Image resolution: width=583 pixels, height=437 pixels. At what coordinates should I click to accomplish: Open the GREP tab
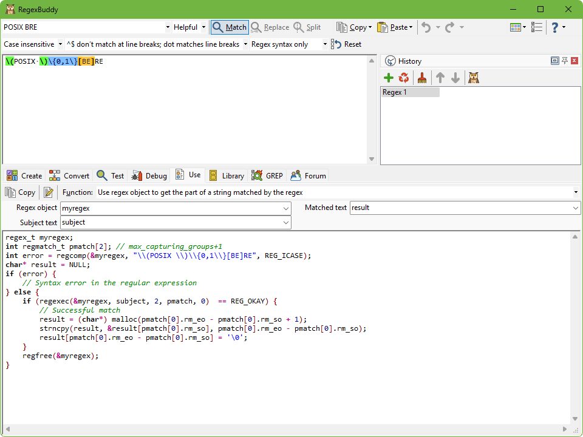[267, 175]
